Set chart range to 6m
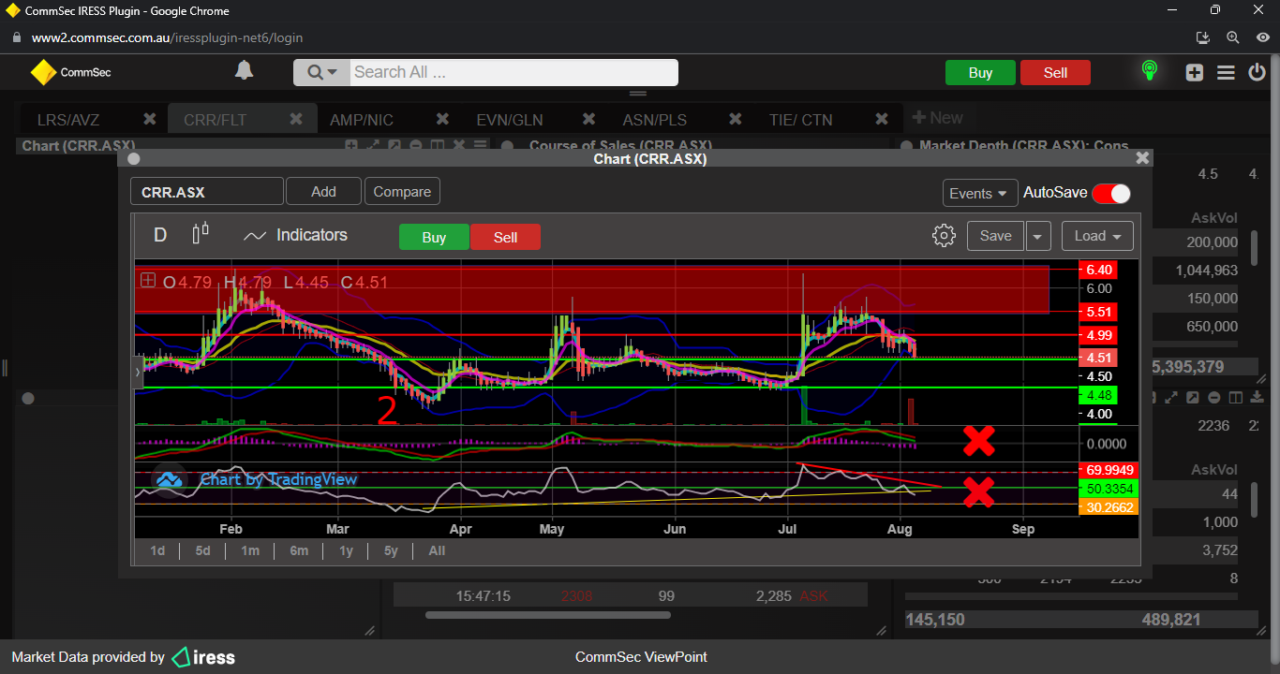 (299, 550)
